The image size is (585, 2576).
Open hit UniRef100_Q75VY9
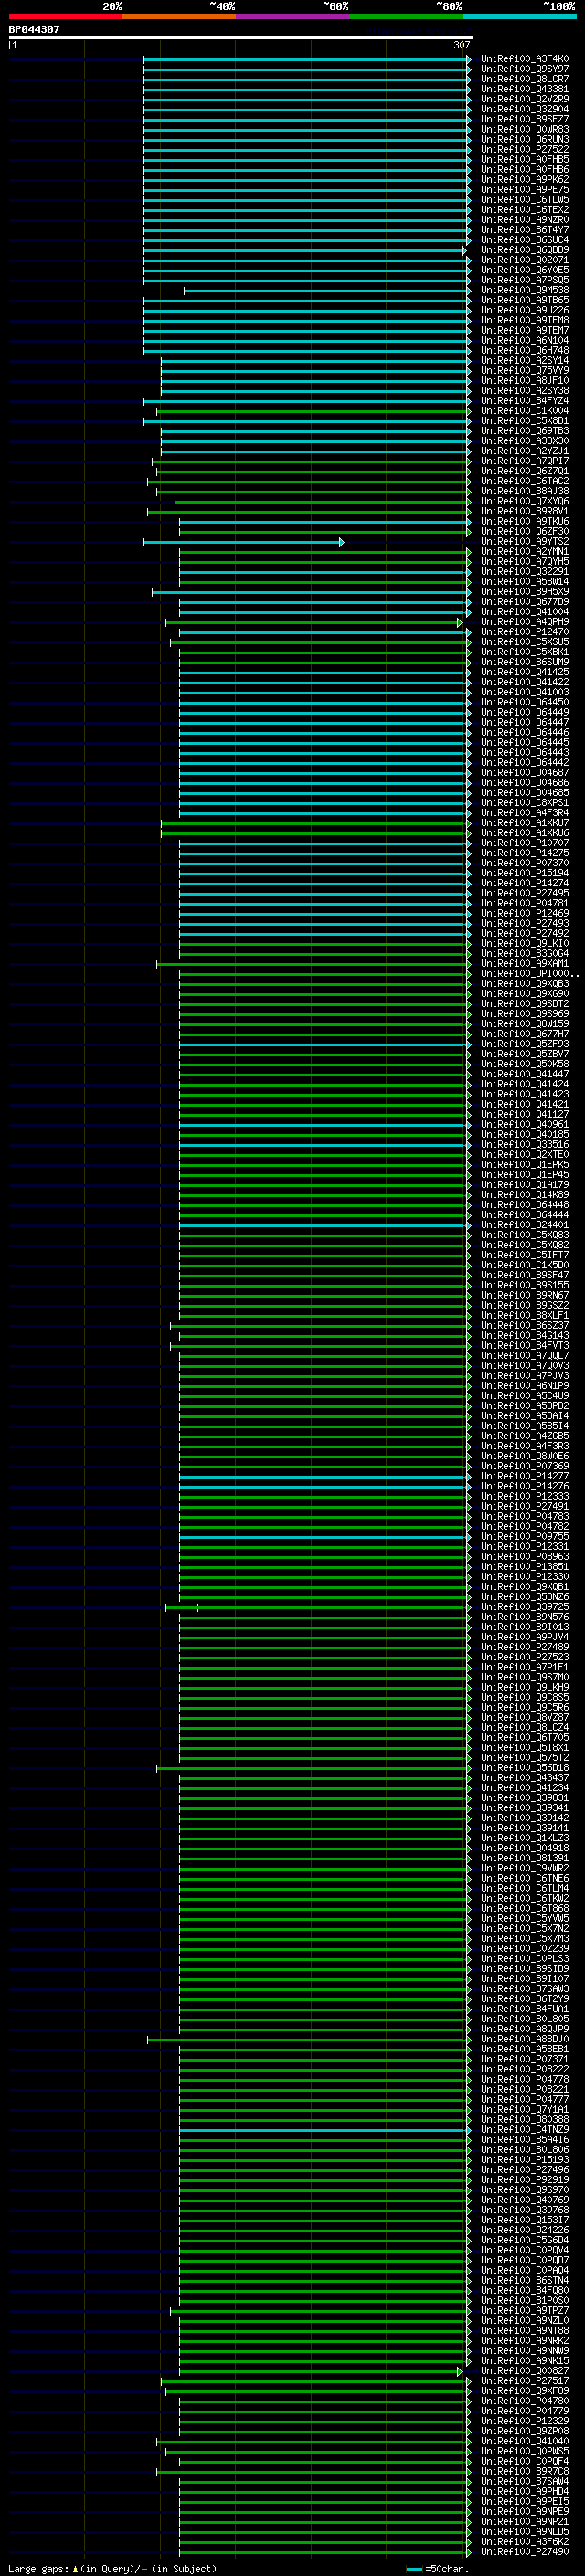[524, 370]
